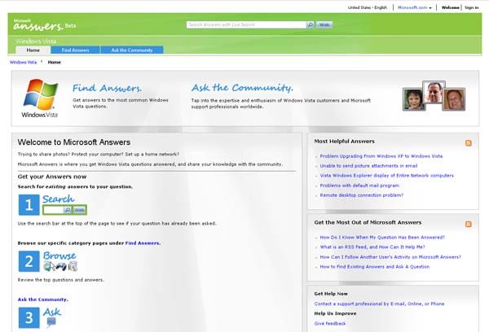Click the Microsoft Answers logo

pyautogui.click(x=41, y=24)
